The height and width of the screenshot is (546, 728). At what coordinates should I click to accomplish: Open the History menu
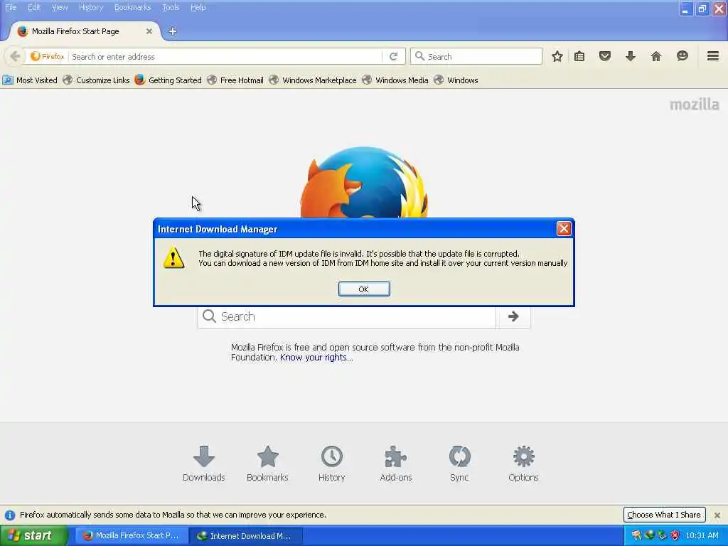[x=91, y=7]
